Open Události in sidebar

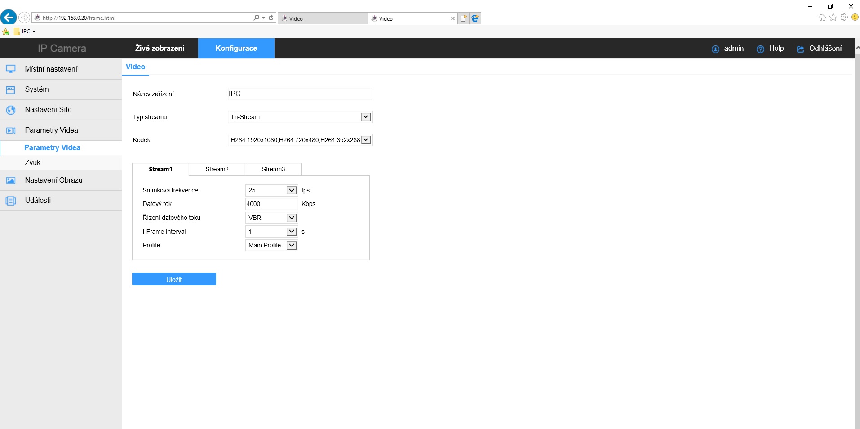pyautogui.click(x=61, y=201)
